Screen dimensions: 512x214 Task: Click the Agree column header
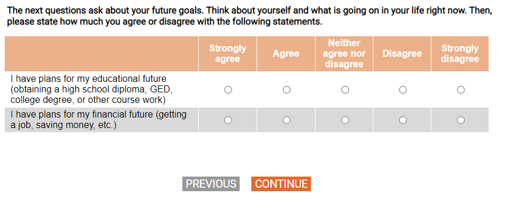click(286, 54)
